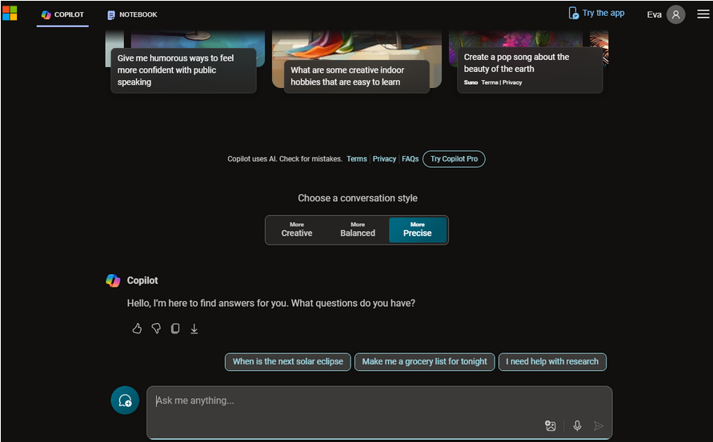Image resolution: width=713 pixels, height=442 pixels.
Task: Open the hamburger menu
Action: (x=703, y=14)
